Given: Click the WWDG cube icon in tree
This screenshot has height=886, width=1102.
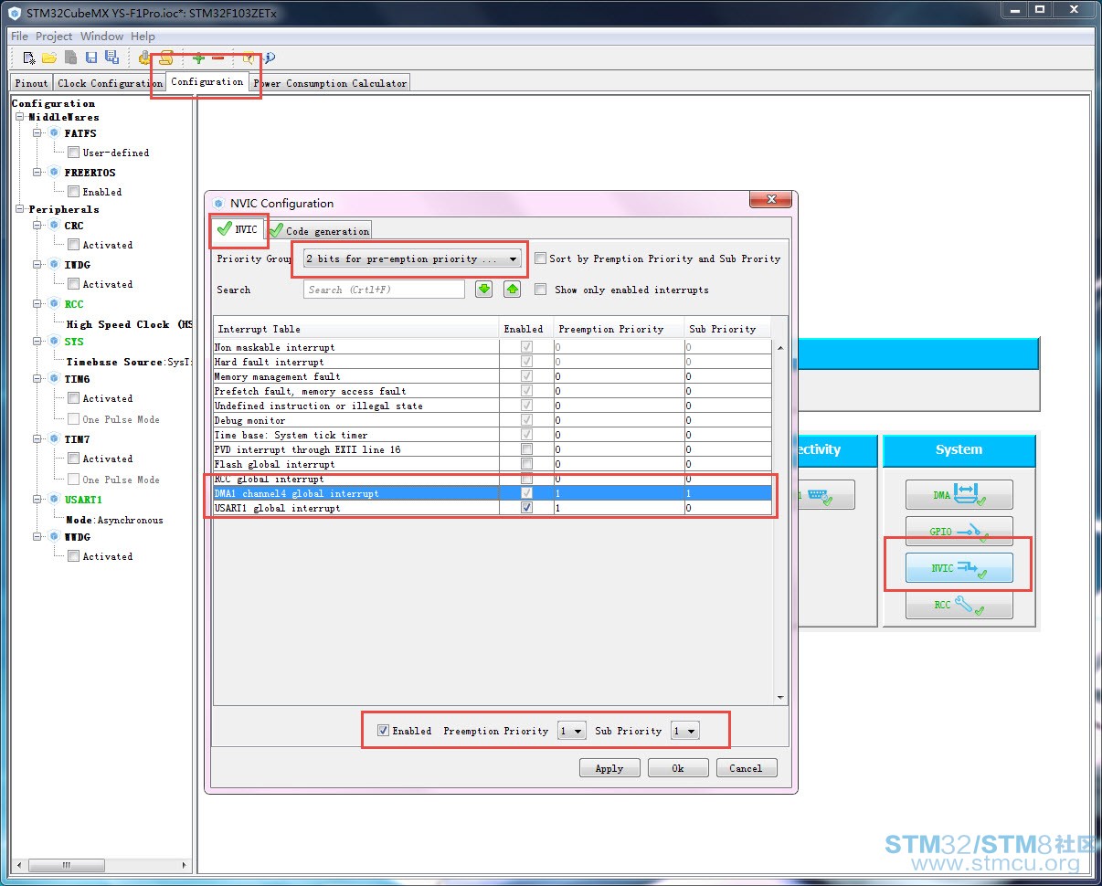Looking at the screenshot, I should coord(54,537).
